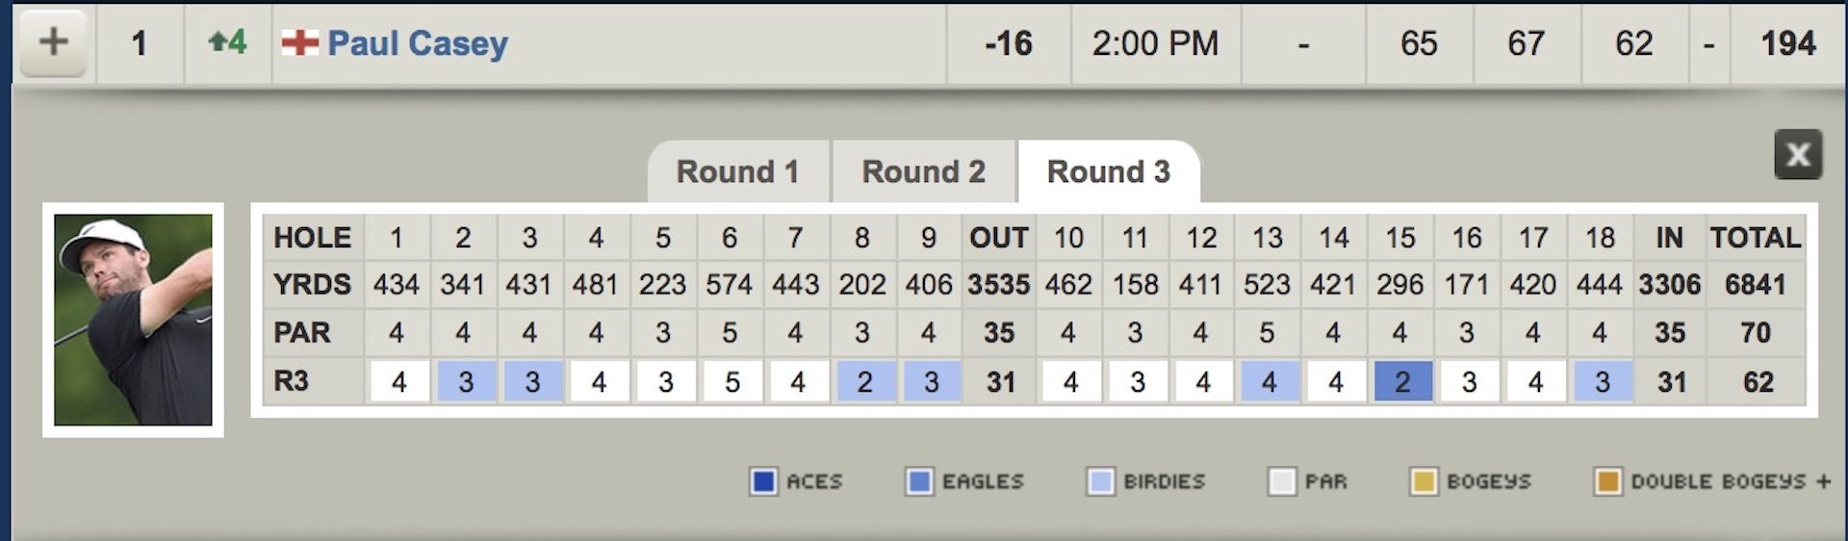Click the Aces legend color swatch
This screenshot has height=541, width=1848.
[763, 481]
